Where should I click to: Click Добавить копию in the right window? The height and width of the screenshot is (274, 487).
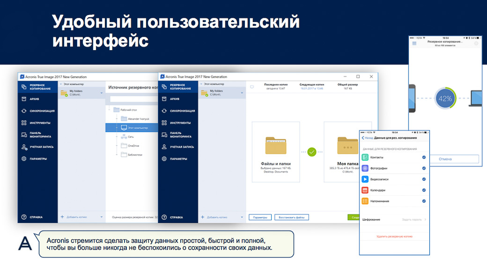point(214,217)
